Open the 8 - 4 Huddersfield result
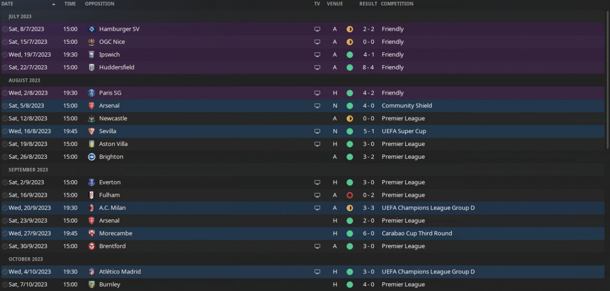The image size is (610, 291). point(368,68)
